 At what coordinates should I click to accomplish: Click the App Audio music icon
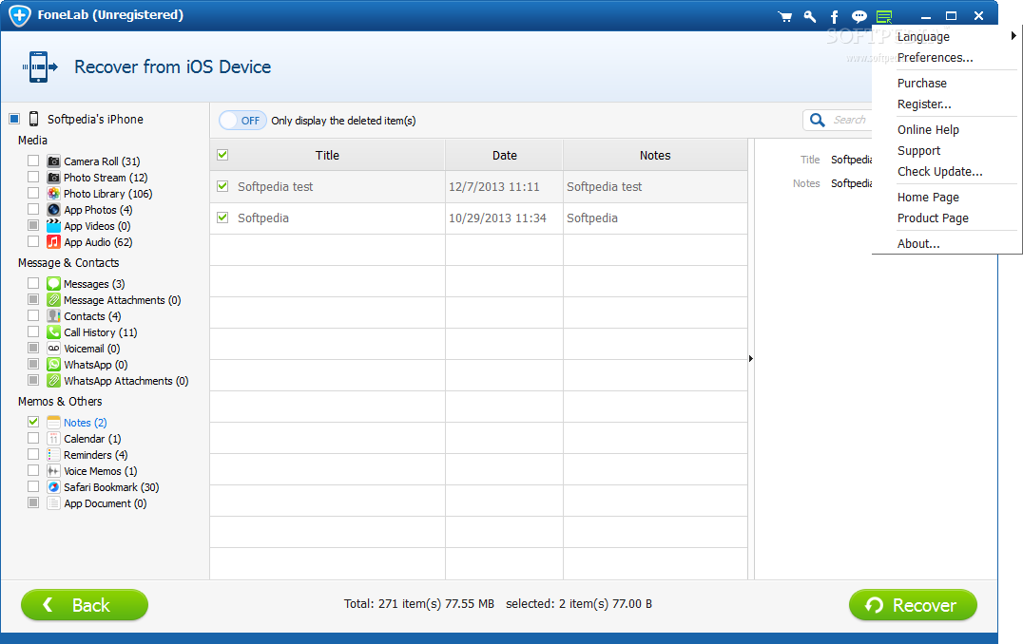click(53, 242)
